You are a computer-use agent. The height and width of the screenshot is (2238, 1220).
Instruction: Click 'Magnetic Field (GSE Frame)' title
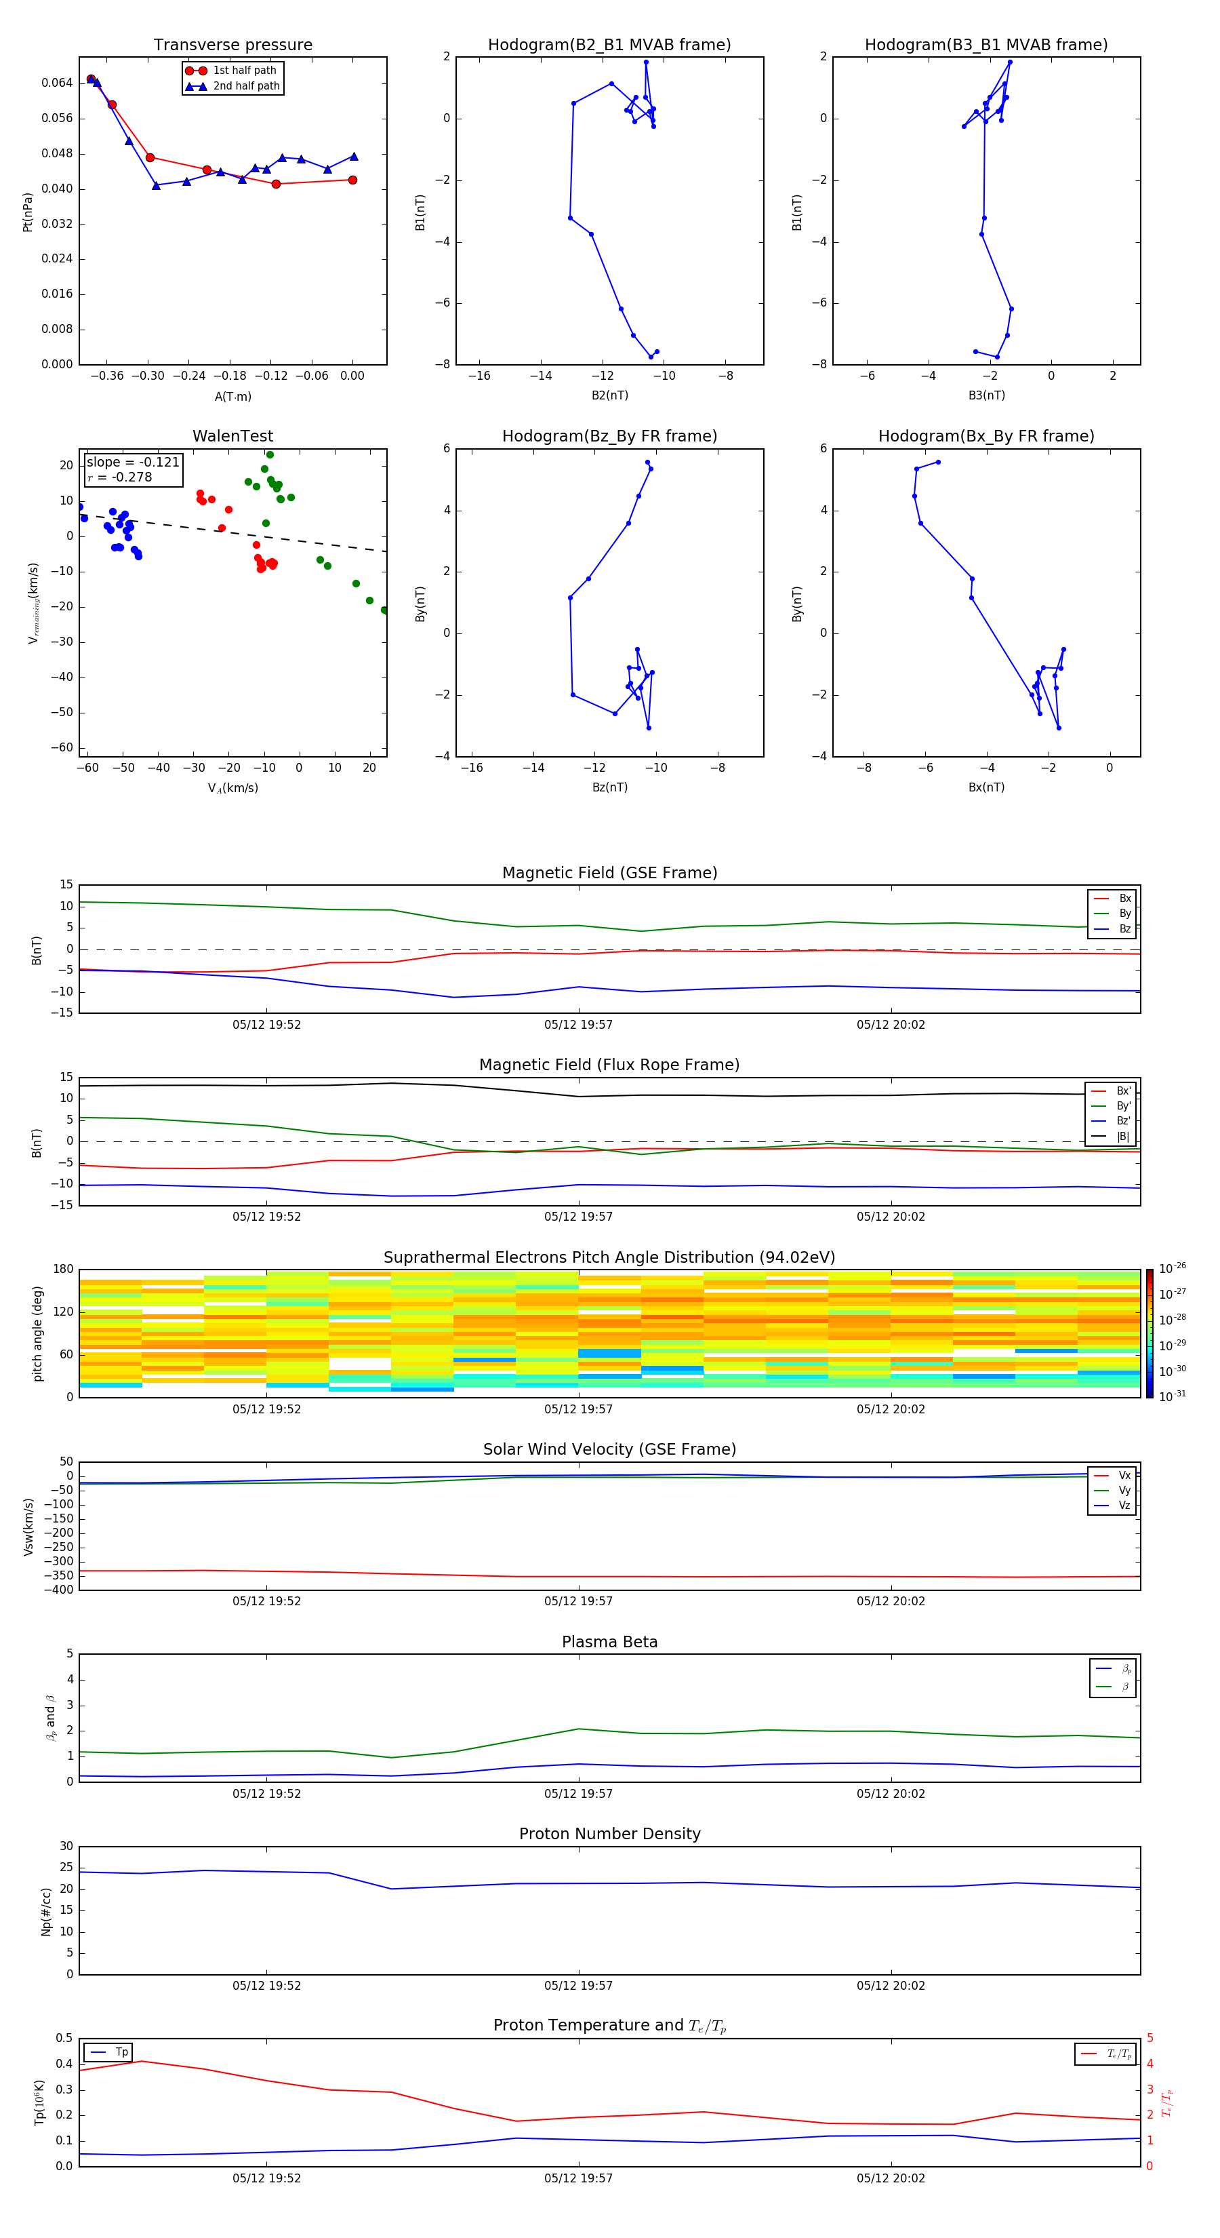click(609, 873)
